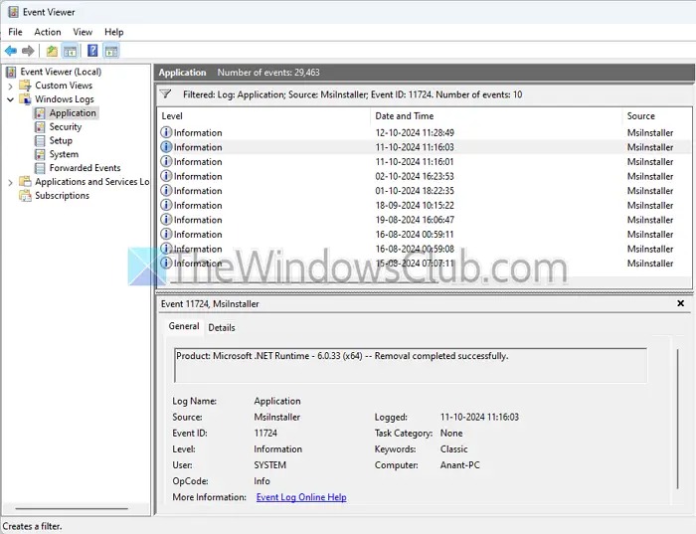Expand the Custom Views node
The image size is (696, 534).
pos(10,86)
